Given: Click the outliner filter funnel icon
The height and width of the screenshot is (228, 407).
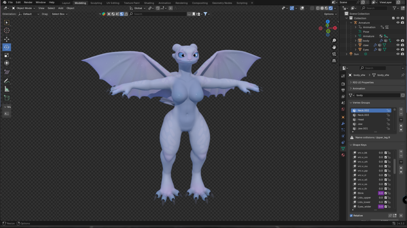Looking at the screenshot, I should 395,8.
